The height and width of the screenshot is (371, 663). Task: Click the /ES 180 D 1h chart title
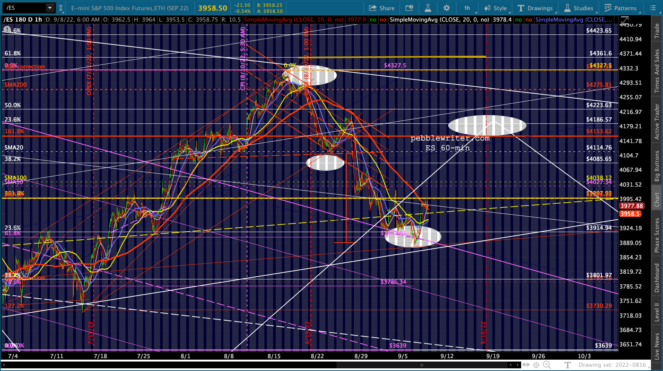point(23,20)
